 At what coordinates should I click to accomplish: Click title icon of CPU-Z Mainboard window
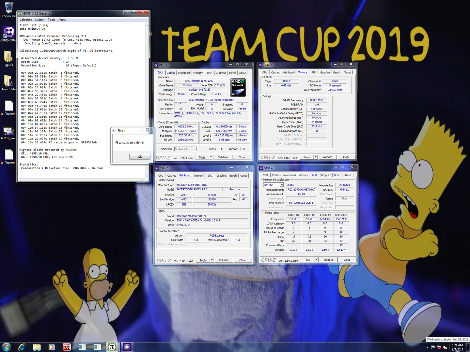[x=157, y=168]
